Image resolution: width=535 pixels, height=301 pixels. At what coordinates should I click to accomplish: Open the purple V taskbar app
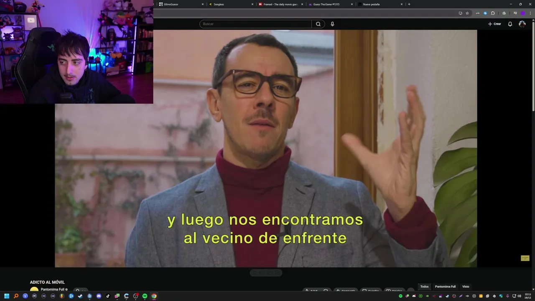click(25, 296)
